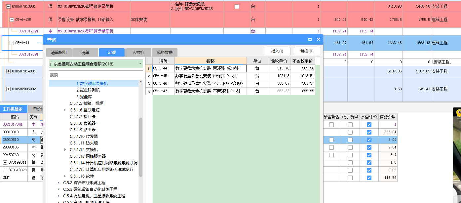Open the 广东省通用安装工程综合定额(2018) dropdown
This screenshot has width=461, height=203.
pos(140,64)
